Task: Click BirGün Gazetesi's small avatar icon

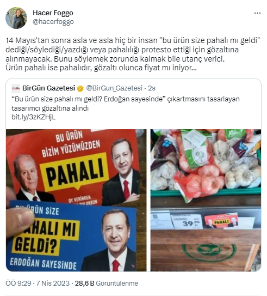Action: tap(16, 88)
